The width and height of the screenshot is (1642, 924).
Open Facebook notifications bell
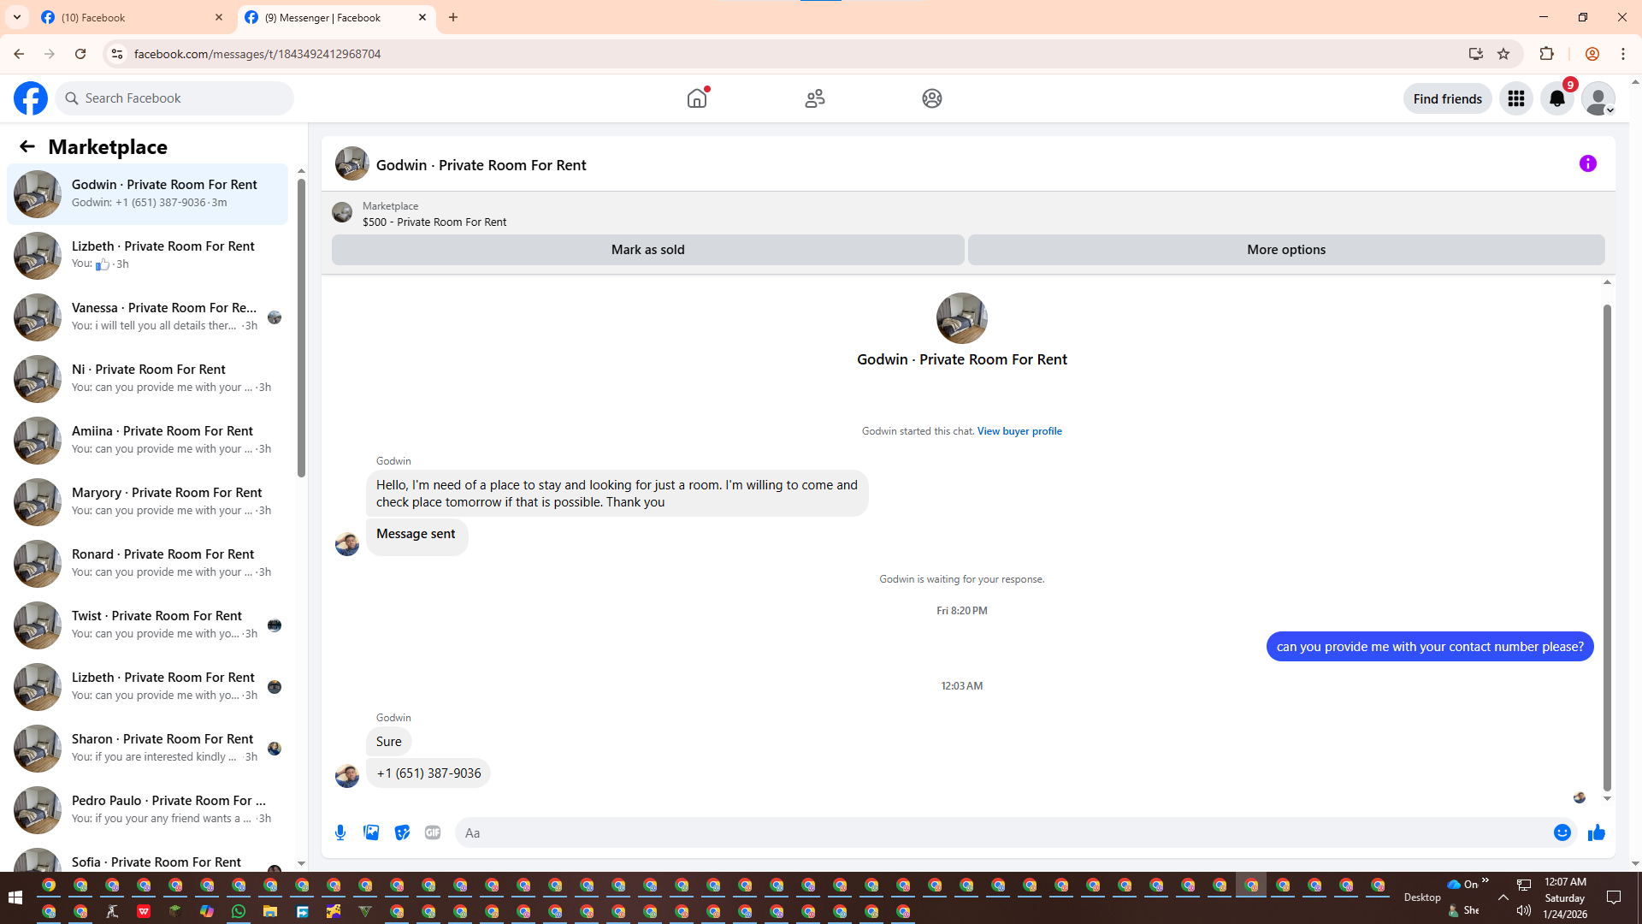1556,98
